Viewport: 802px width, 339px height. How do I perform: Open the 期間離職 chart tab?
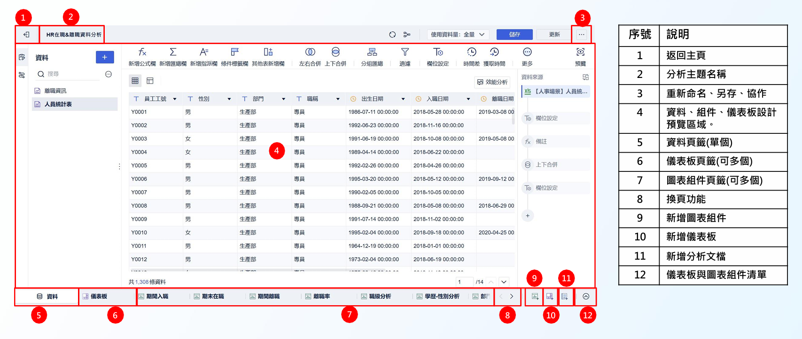pyautogui.click(x=265, y=297)
